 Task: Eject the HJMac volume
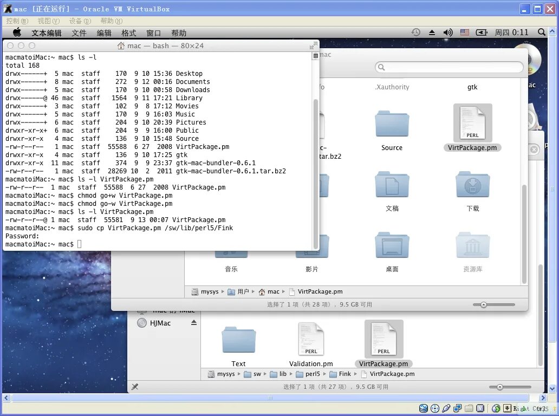[193, 323]
